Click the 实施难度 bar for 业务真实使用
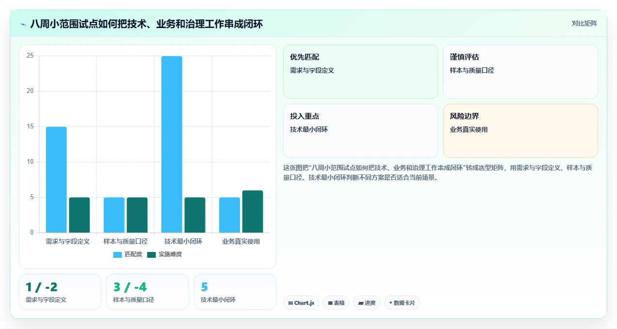The image size is (617, 329). click(253, 212)
